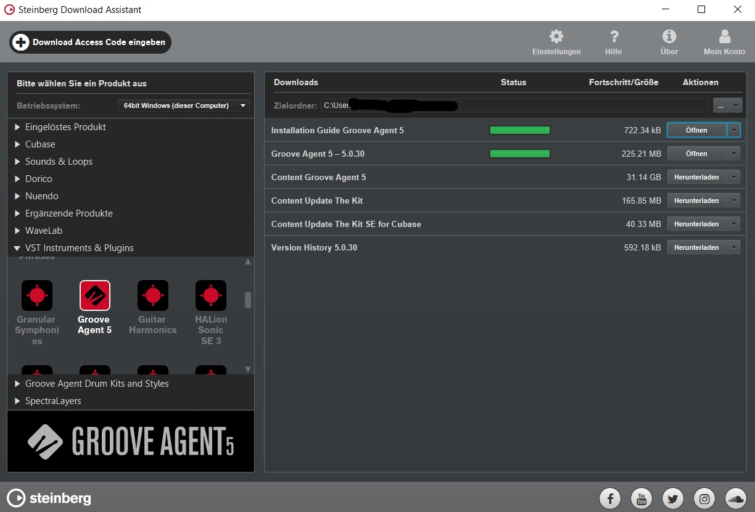Download Content Update The Kit
This screenshot has height=512, width=755.
point(696,200)
